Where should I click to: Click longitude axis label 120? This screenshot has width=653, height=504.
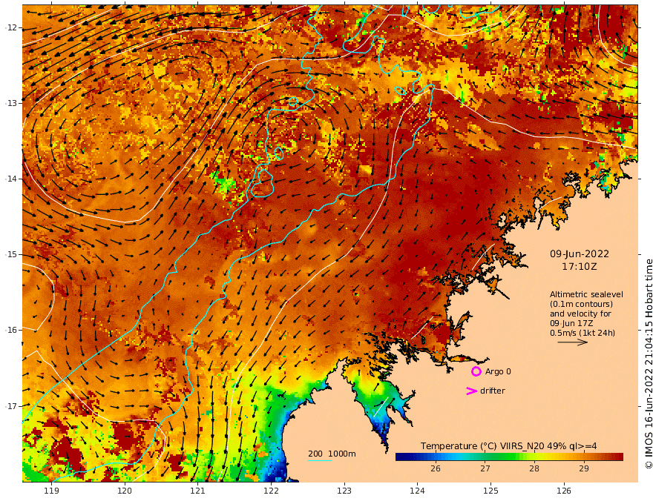click(125, 491)
